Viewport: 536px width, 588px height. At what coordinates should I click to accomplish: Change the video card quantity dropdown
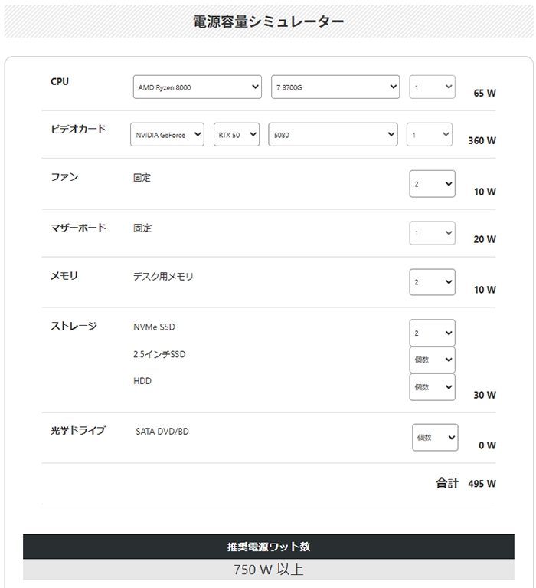point(429,135)
